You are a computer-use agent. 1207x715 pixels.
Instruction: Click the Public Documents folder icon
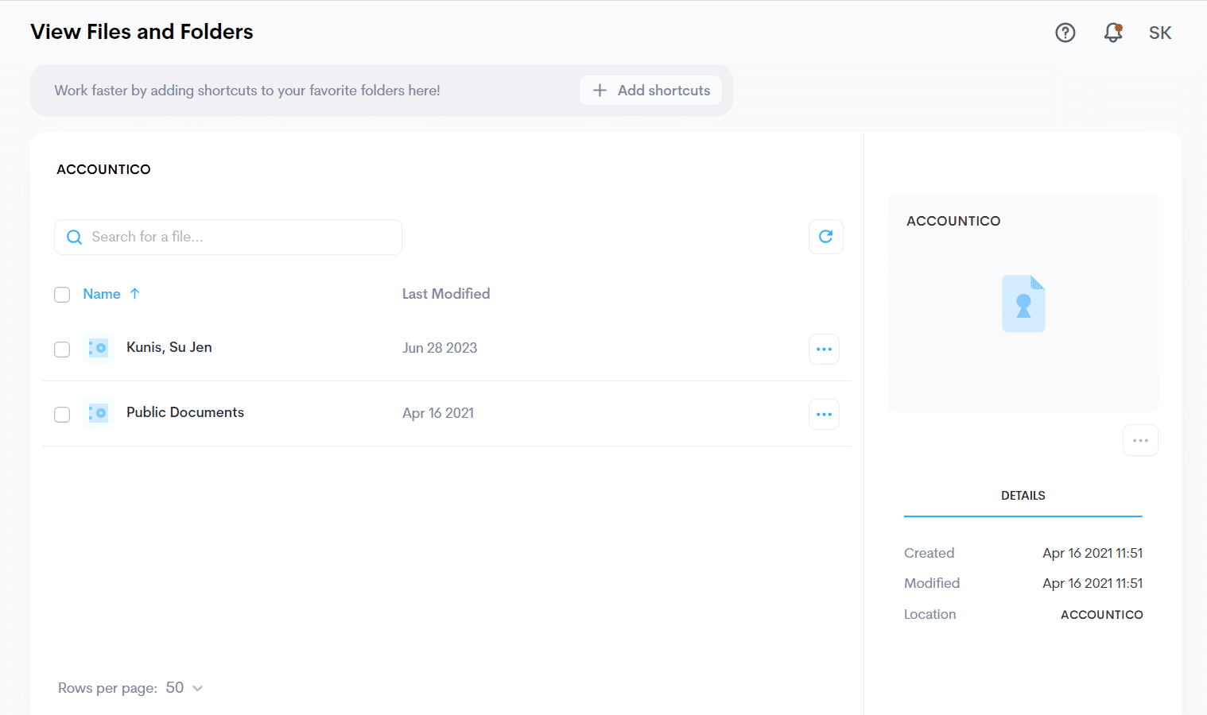tap(99, 413)
